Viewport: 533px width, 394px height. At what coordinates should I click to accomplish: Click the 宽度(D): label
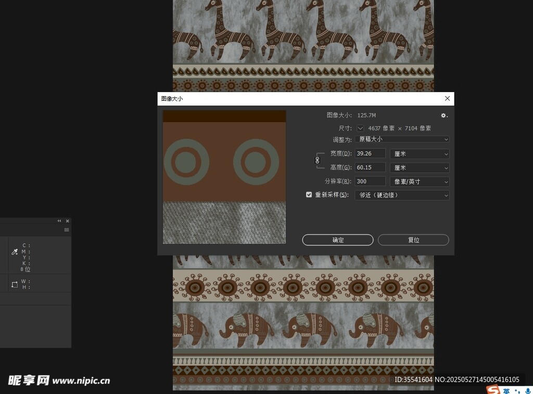click(x=340, y=153)
